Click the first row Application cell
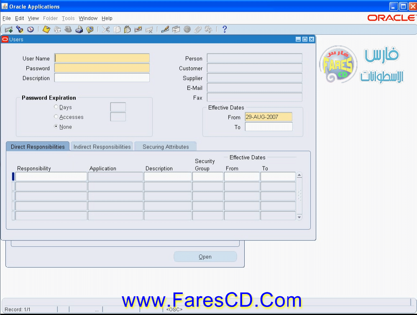417x315 pixels. pos(115,177)
